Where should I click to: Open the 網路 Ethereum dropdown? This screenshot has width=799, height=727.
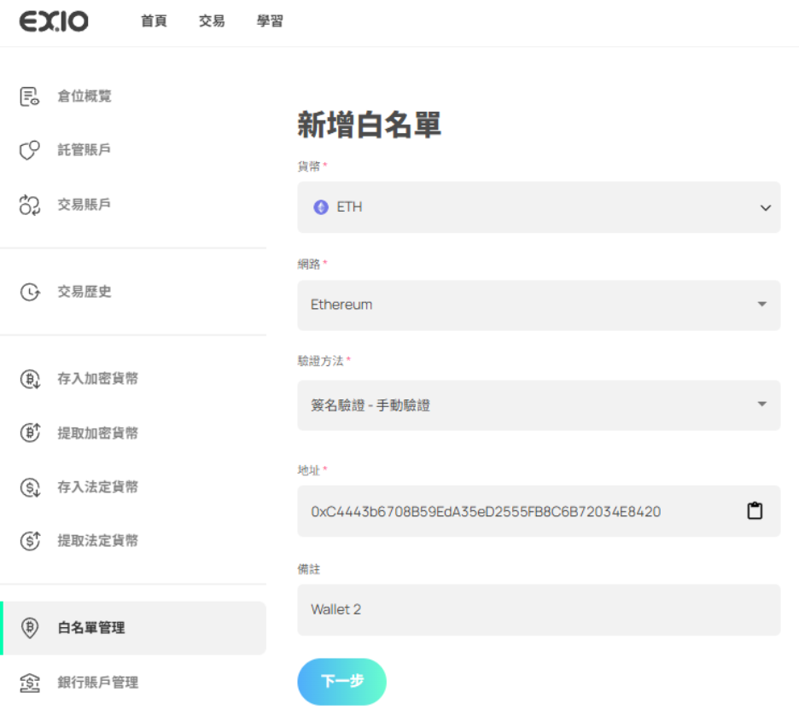point(538,305)
